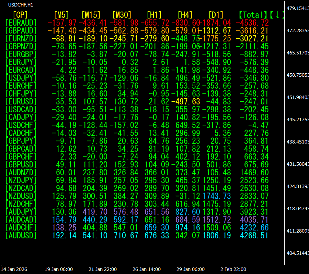
Task: Click the 21 Jan 22:00 time axis label
Action: (103, 269)
